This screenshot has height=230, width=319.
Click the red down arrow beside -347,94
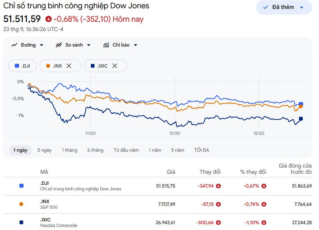pyautogui.click(x=218, y=186)
